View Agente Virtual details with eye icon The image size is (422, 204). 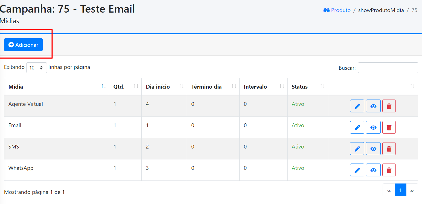373,106
